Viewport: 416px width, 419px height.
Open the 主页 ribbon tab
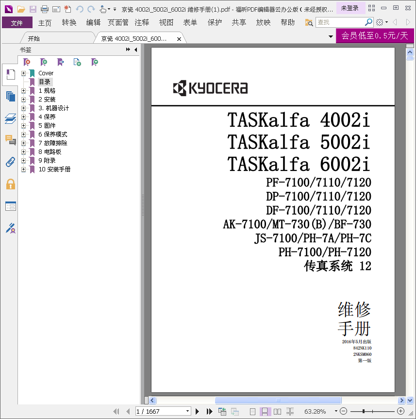[x=45, y=23]
